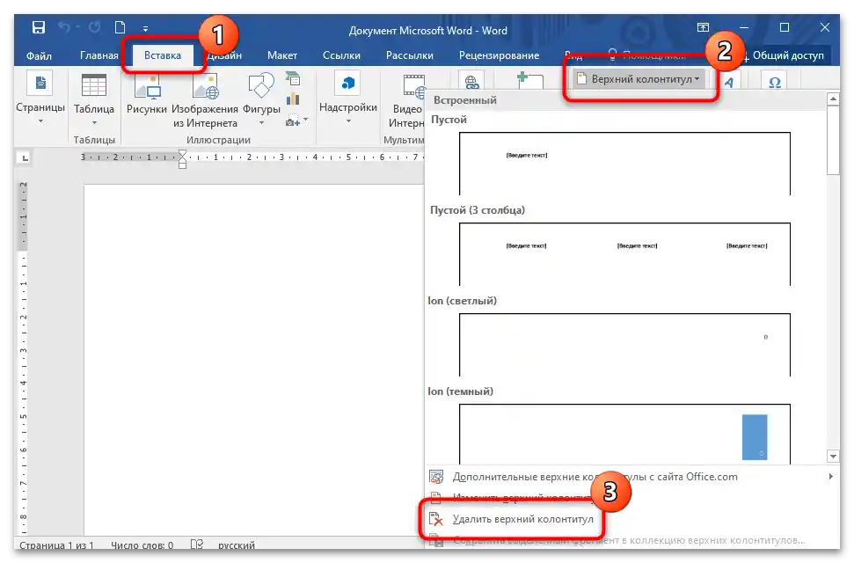854x563 pixels.
Task: Open the Фигуры shapes gallery
Action: 261,99
